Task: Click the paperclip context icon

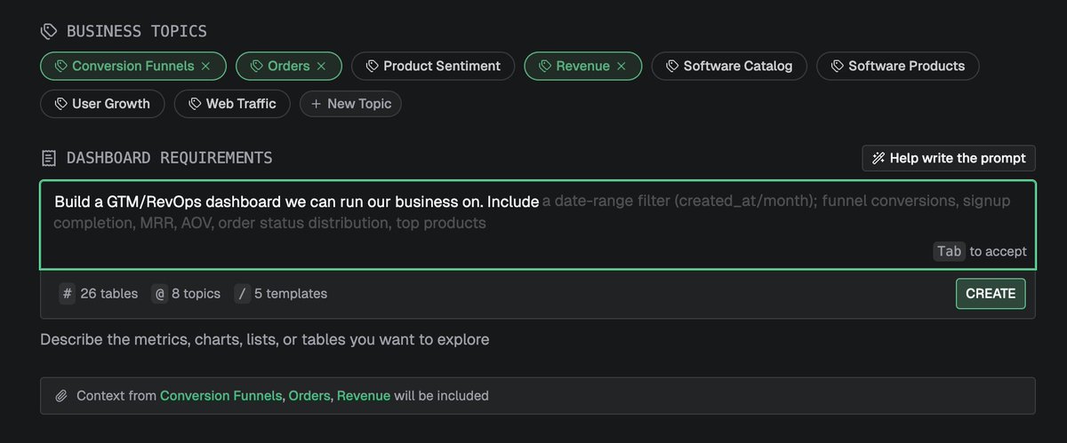Action: coord(60,396)
